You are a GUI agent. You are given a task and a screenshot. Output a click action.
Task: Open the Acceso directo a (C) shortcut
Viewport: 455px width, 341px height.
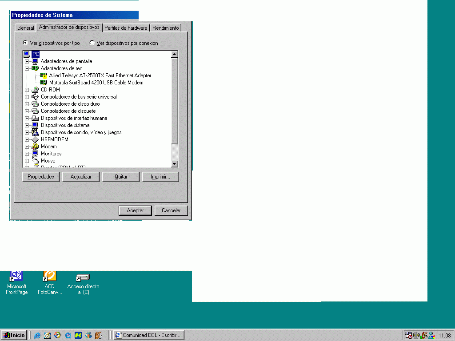click(83, 284)
